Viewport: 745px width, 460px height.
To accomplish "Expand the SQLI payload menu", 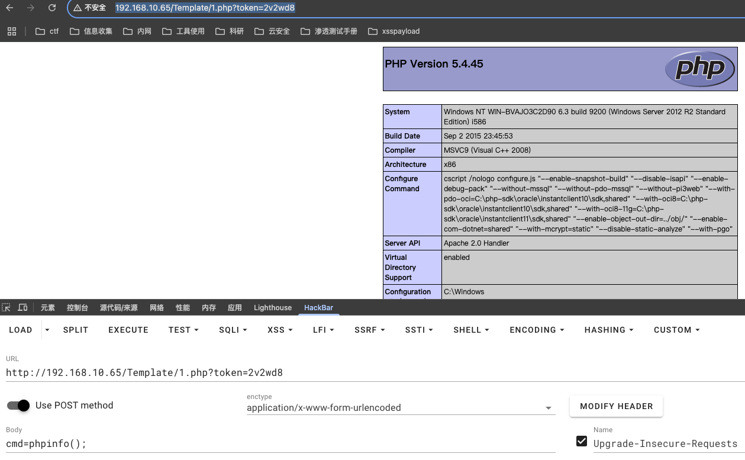I will tap(233, 330).
